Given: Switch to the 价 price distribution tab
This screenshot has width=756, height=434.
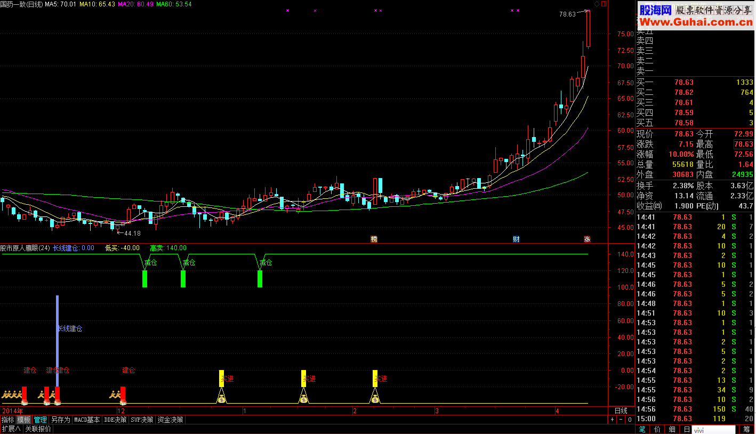Looking at the screenshot, I should click(x=657, y=429).
